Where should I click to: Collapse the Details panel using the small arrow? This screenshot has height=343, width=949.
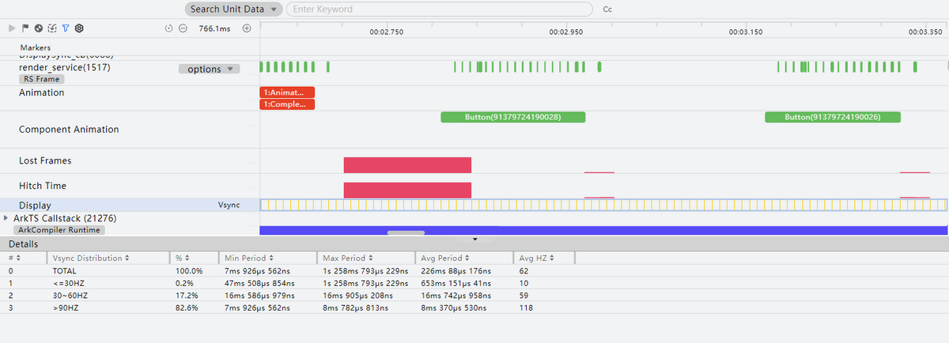[x=475, y=239]
